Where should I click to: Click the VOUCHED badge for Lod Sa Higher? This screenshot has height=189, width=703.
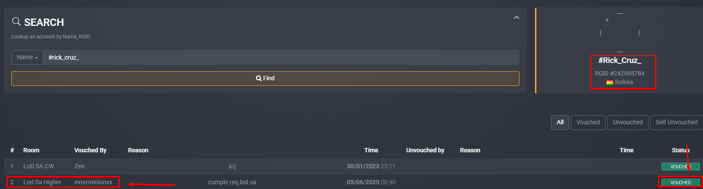point(680,183)
